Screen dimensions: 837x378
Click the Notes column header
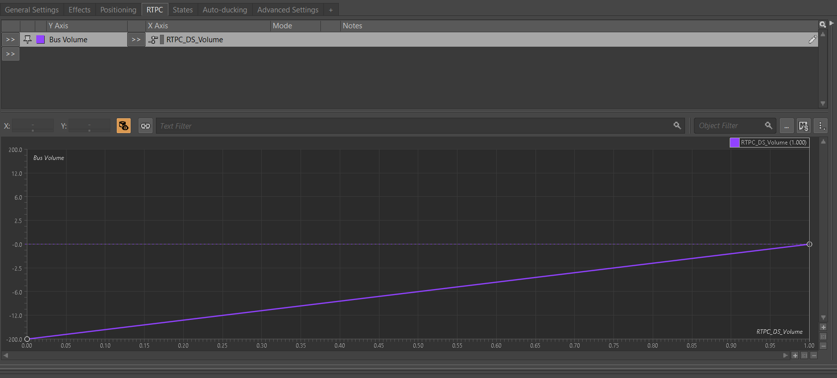pos(579,26)
